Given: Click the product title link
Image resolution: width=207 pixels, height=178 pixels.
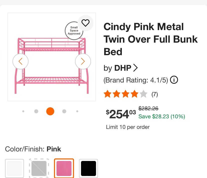Looking at the screenshot, I should pyautogui.click(x=150, y=39).
